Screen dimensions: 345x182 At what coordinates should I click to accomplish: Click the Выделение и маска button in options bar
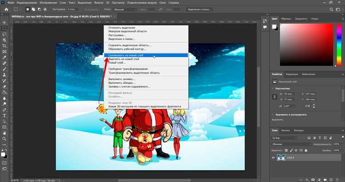pos(199,10)
